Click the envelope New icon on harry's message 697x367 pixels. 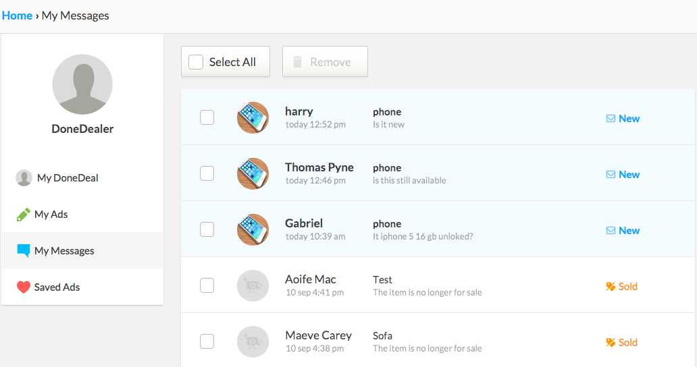[611, 119]
